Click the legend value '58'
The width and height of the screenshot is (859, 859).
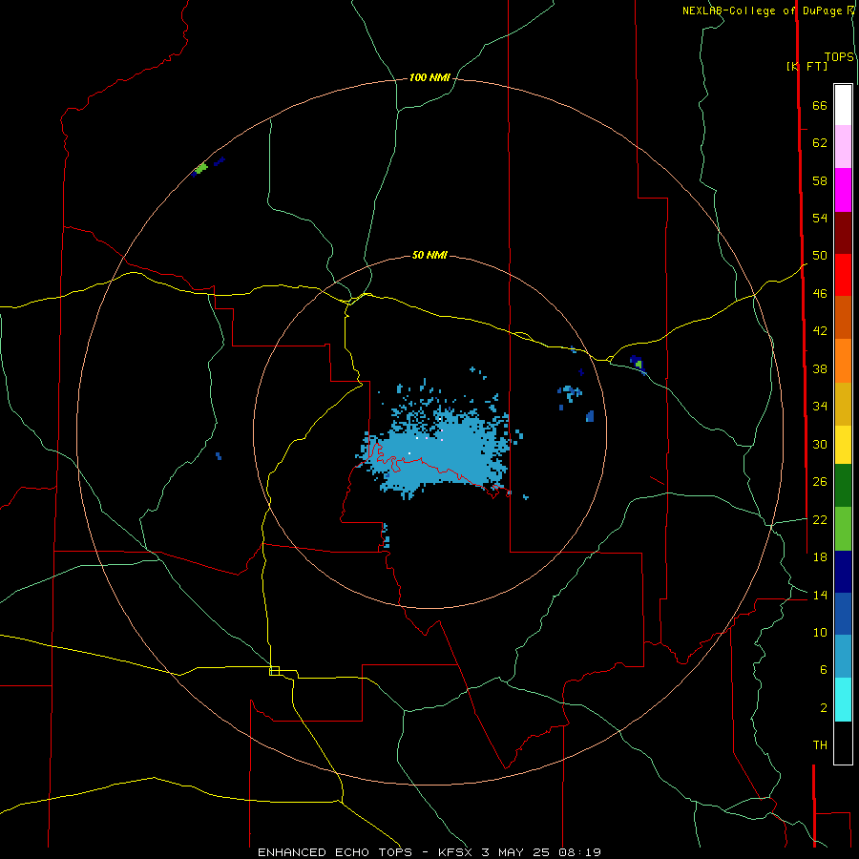[820, 180]
